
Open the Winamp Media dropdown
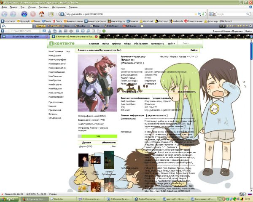click(x=95, y=26)
